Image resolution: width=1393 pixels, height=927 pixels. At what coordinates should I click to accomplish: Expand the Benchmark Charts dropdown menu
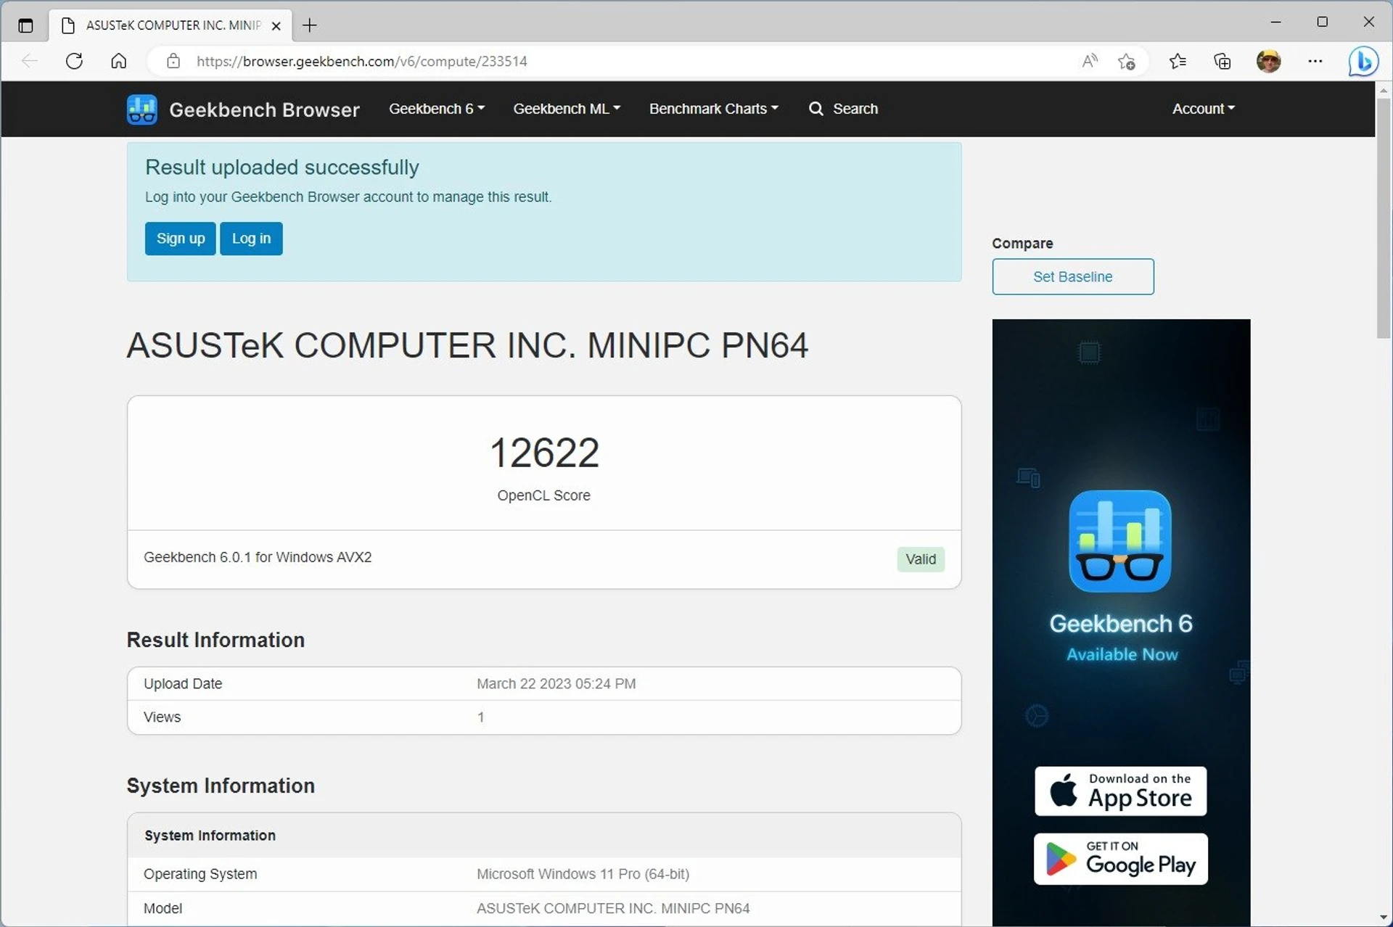(714, 109)
